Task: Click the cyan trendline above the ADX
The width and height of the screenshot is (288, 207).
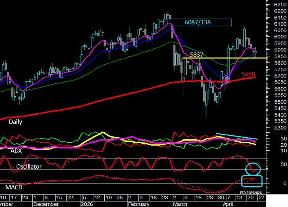Action: point(237,136)
